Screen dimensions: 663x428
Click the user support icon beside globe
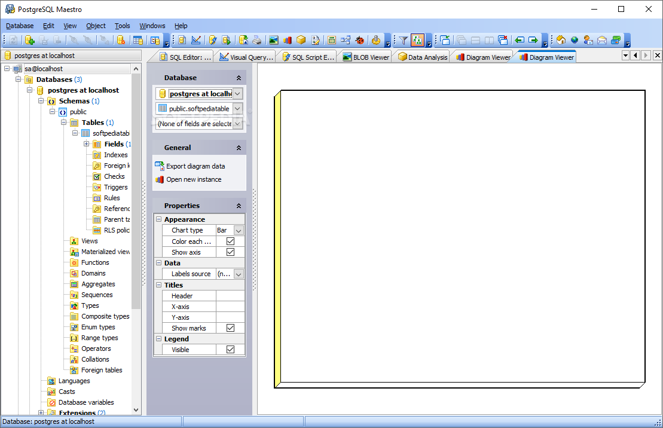click(588, 40)
